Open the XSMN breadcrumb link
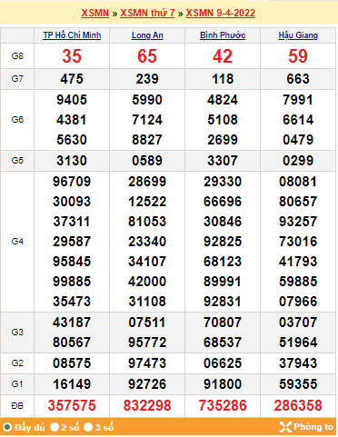Screen dimensions: 338x437 click(95, 13)
